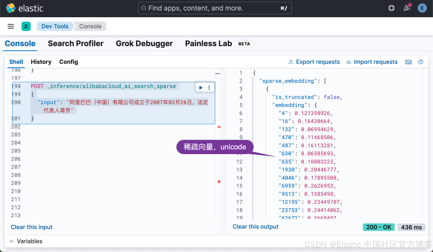
Task: Open request options three-dot menu
Action: pos(209,87)
